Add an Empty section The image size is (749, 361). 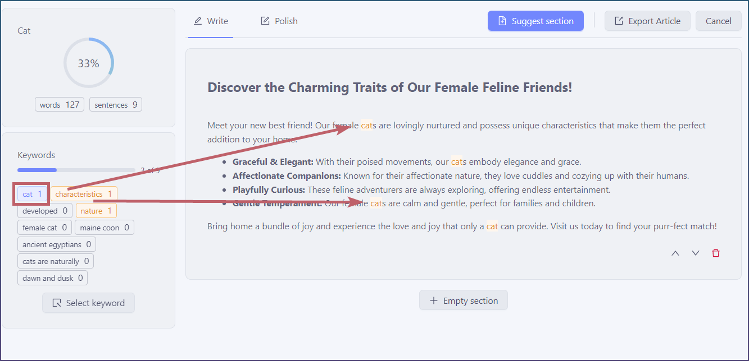tap(463, 300)
